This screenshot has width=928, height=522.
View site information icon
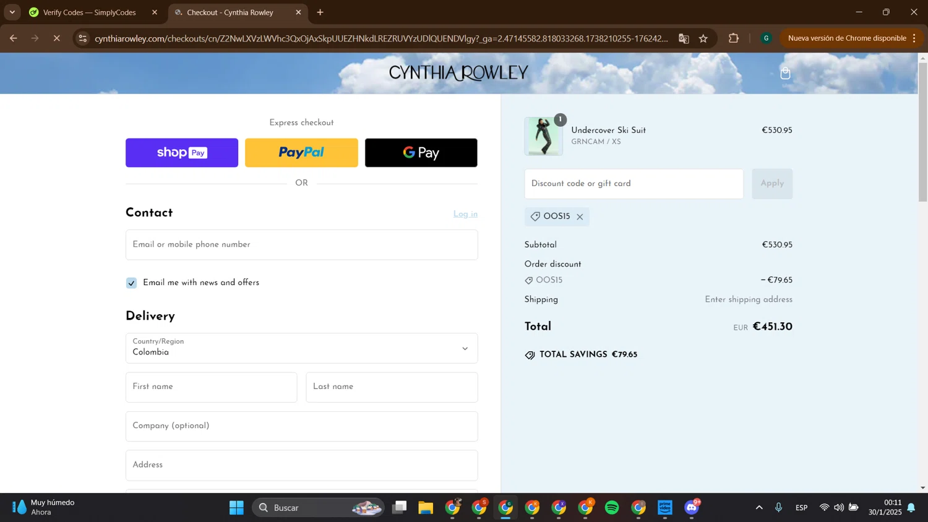(82, 38)
